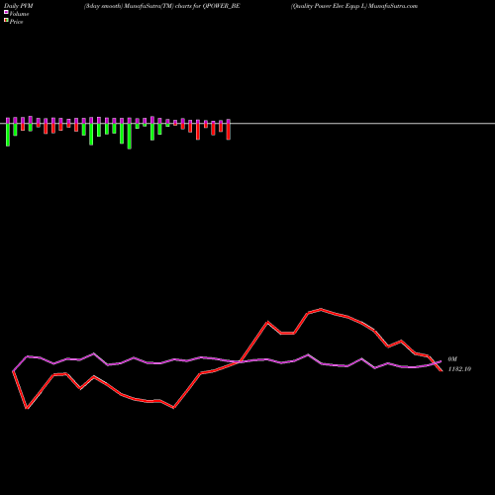Click the last red bar in volume histogram
495x495 pixels.
click(229, 132)
